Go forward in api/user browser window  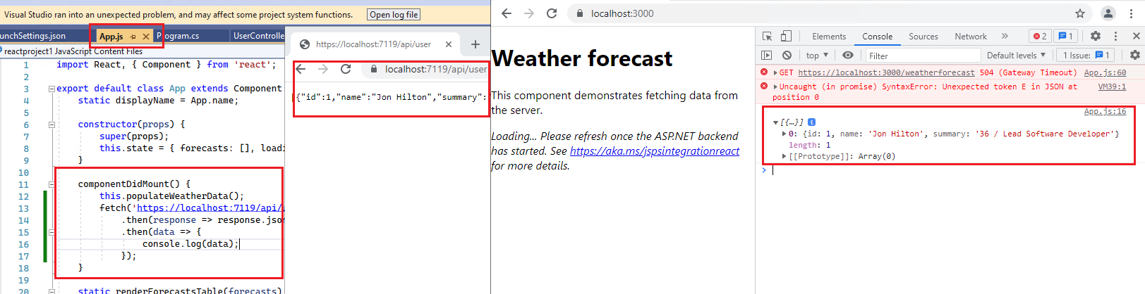tap(323, 69)
